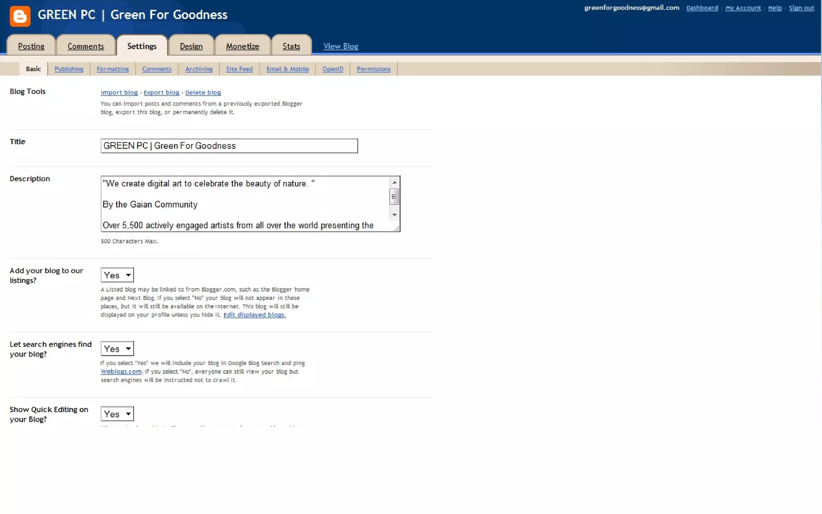Click the orange Blogger logo icon
This screenshot has height=514, width=822.
tap(20, 16)
